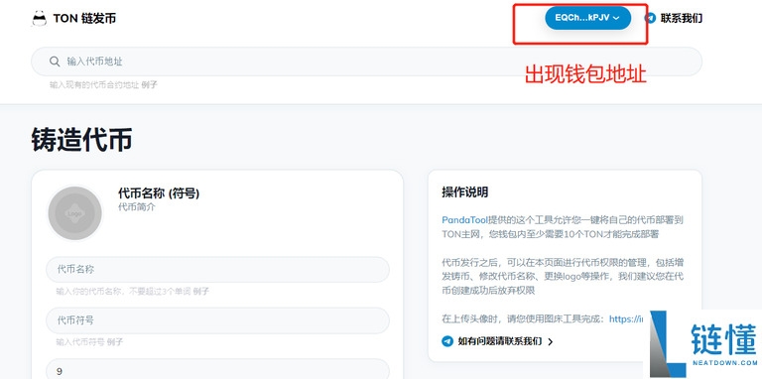
Task: Click the 例子 link under the token name field
Action: (200, 292)
